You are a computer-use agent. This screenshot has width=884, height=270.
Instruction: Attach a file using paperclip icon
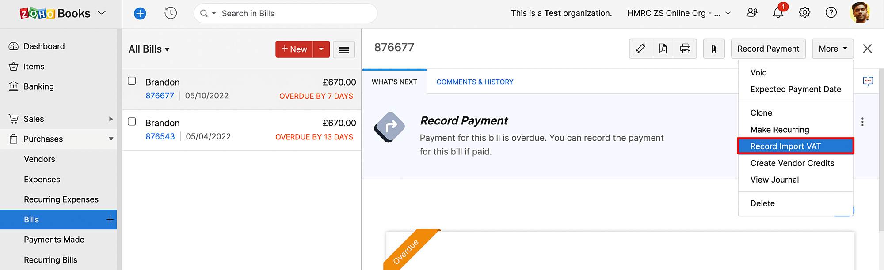tap(713, 49)
